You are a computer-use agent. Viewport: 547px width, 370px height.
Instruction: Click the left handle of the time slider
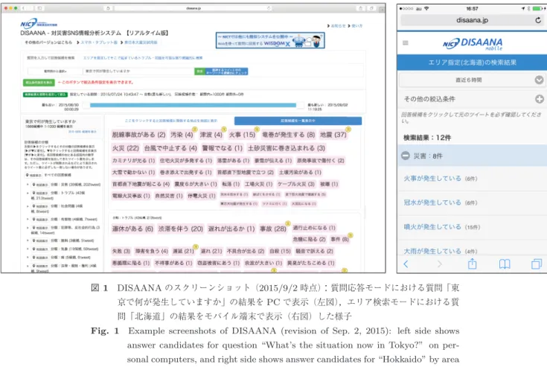coord(86,105)
